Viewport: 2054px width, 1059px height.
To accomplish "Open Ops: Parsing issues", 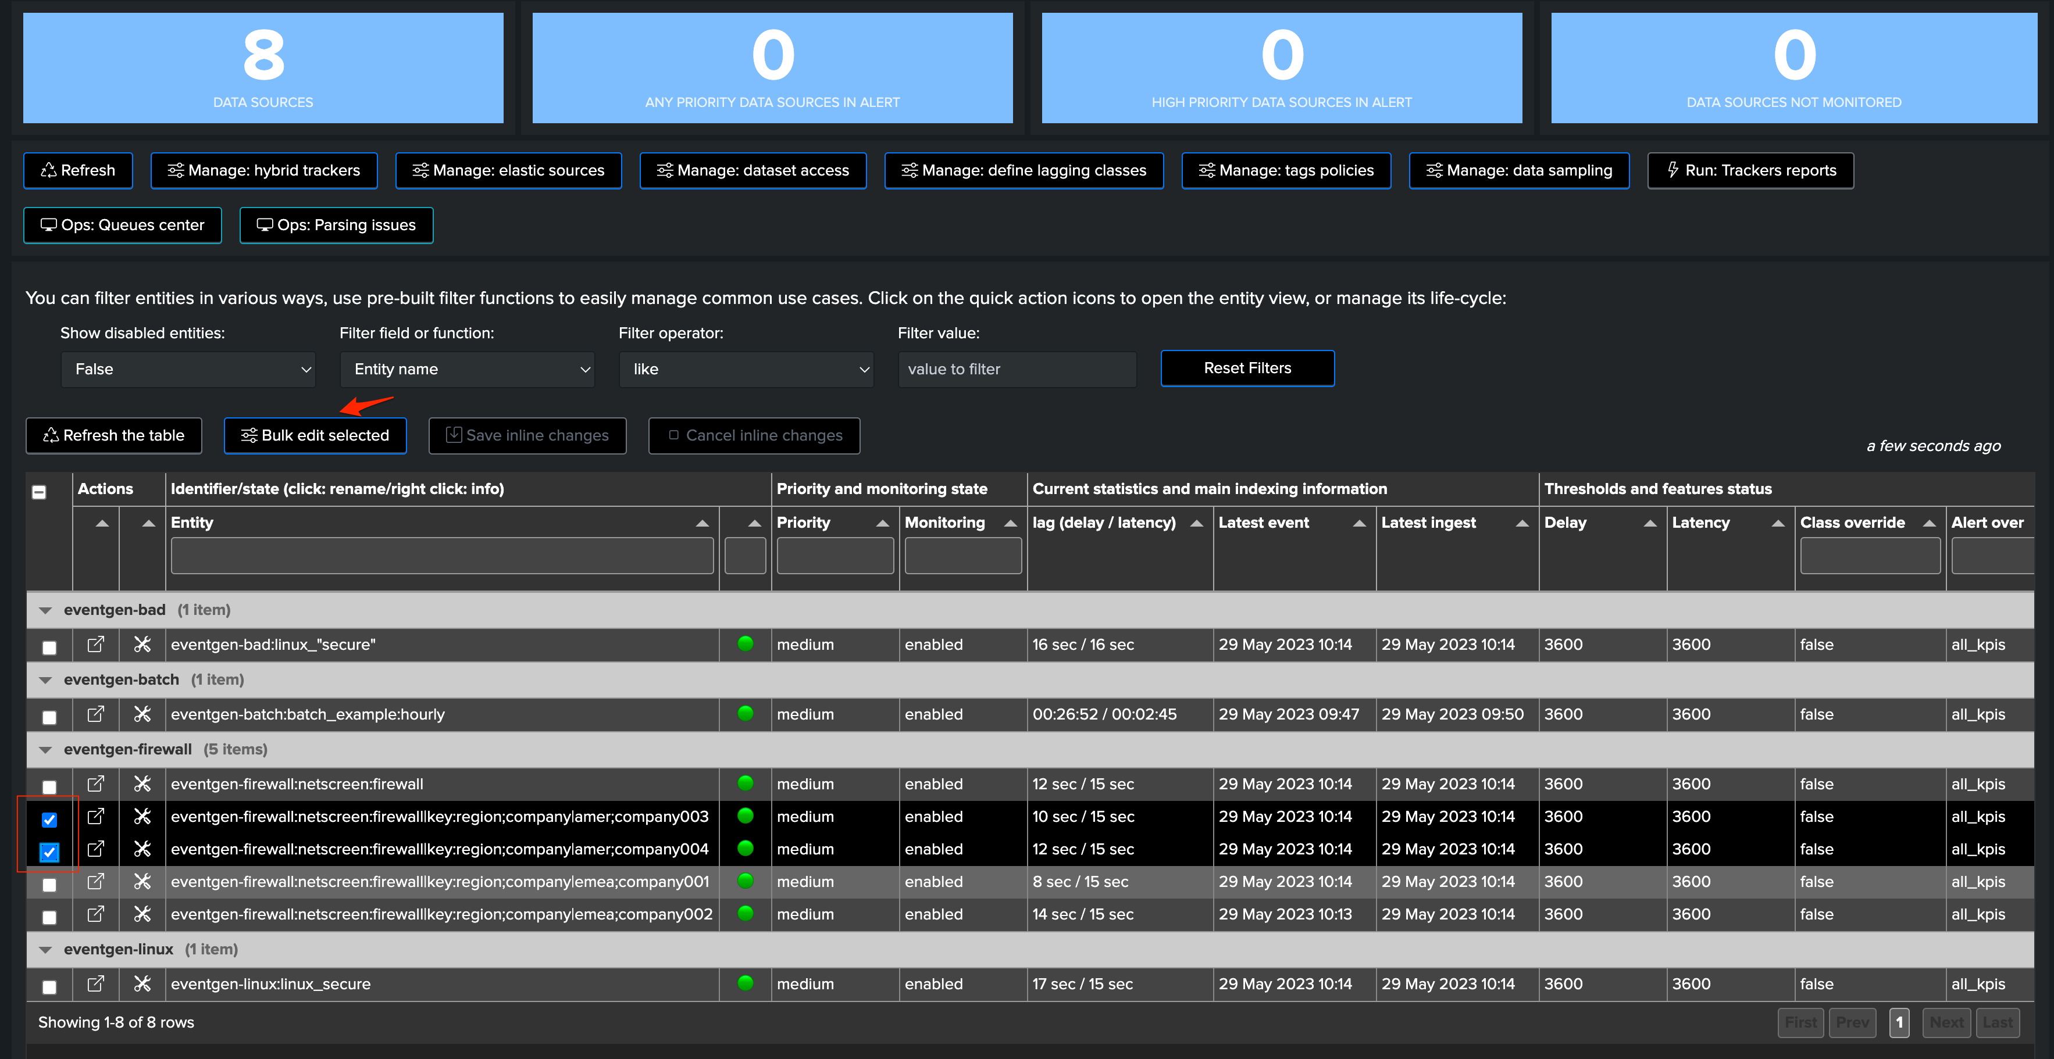I will pyautogui.click(x=337, y=226).
